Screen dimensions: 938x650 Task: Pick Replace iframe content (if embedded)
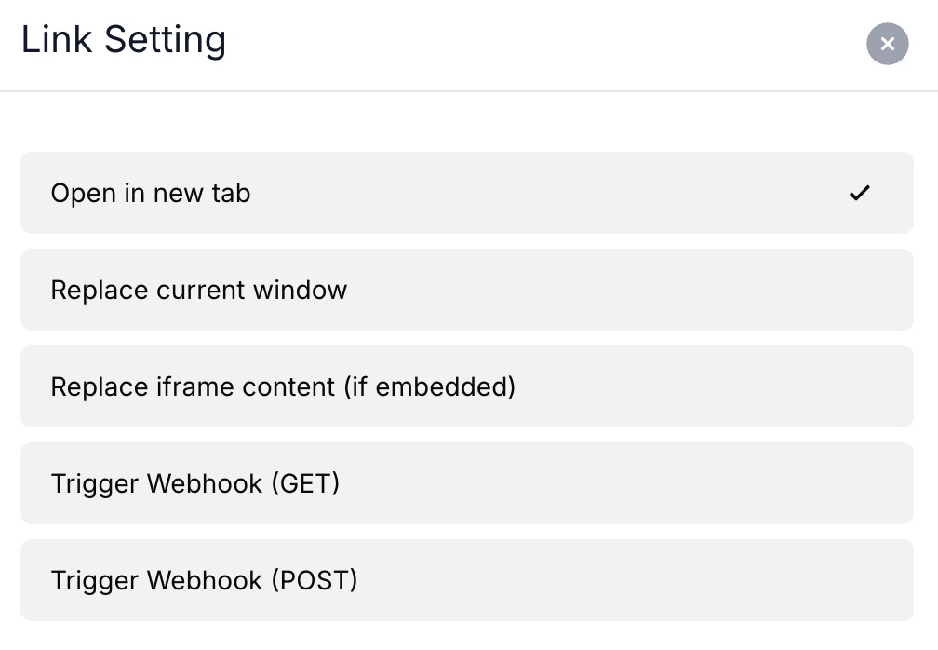coord(466,386)
